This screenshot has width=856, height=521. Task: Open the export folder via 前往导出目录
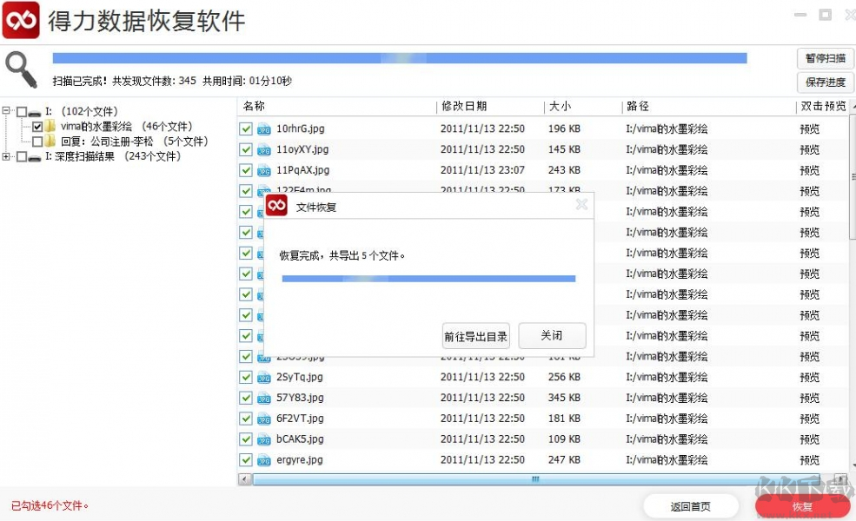point(475,335)
